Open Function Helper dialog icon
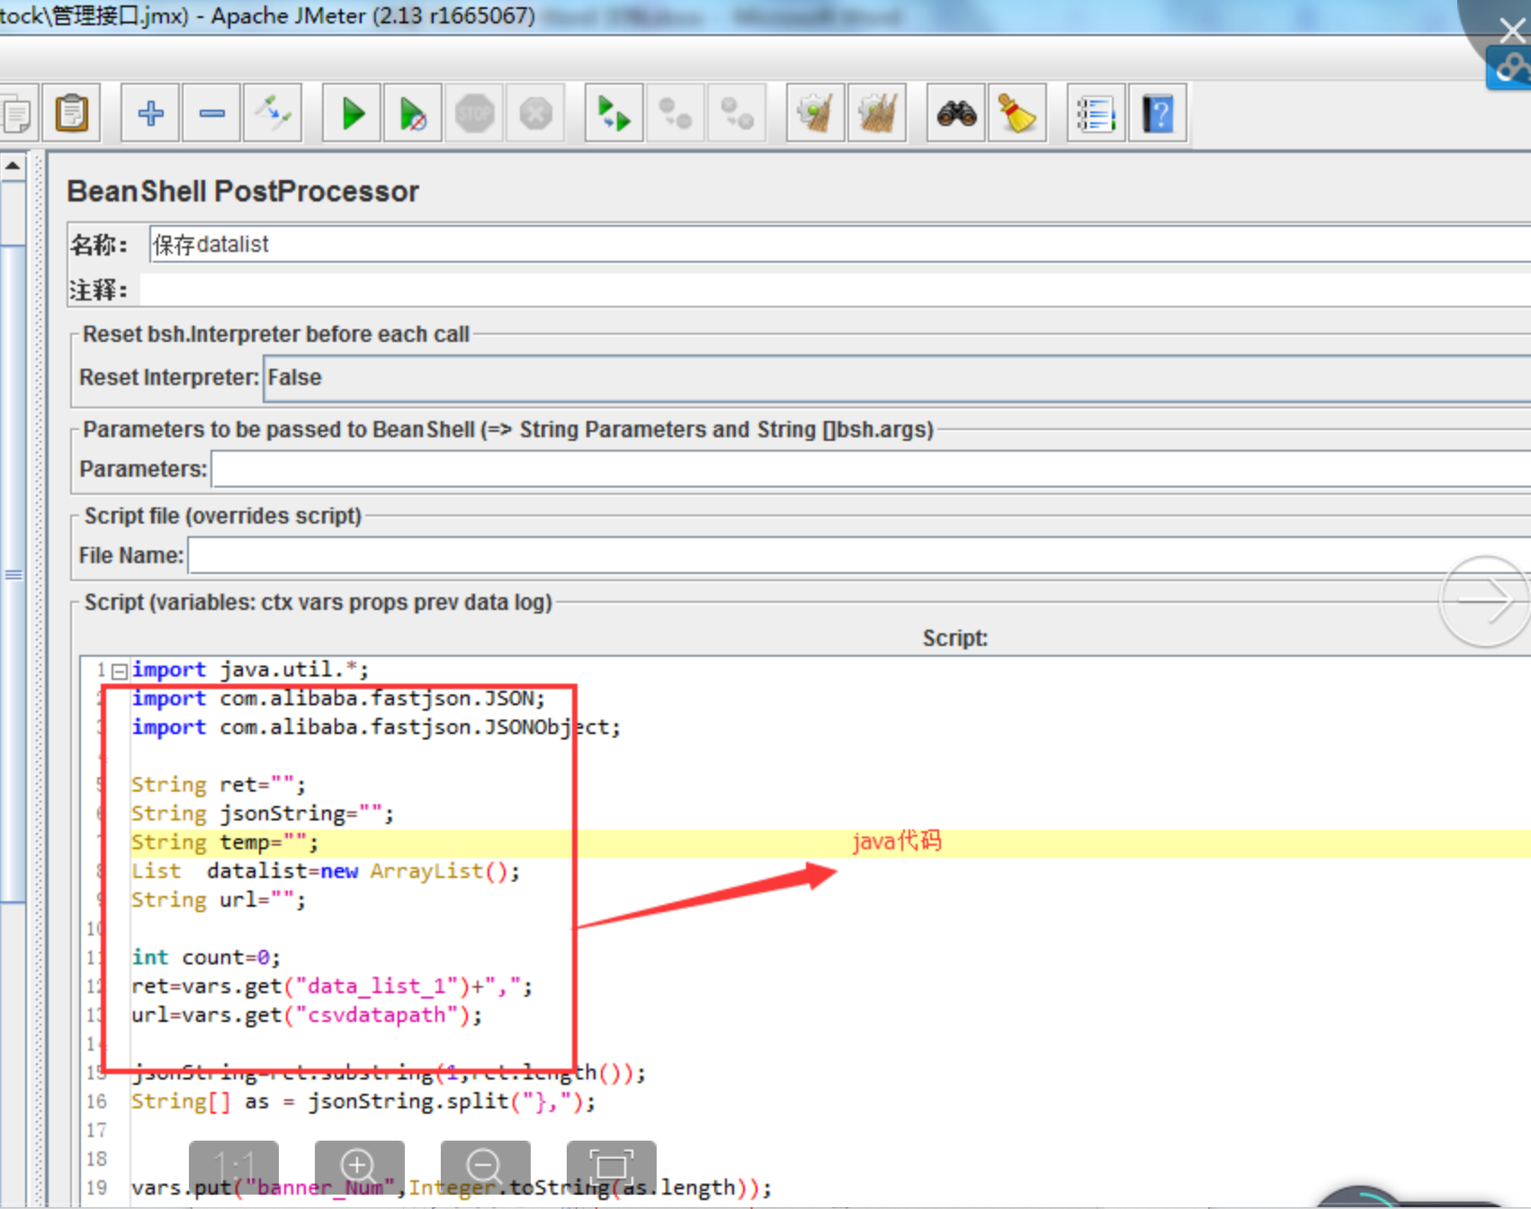This screenshot has height=1209, width=1531. pos(1097,113)
